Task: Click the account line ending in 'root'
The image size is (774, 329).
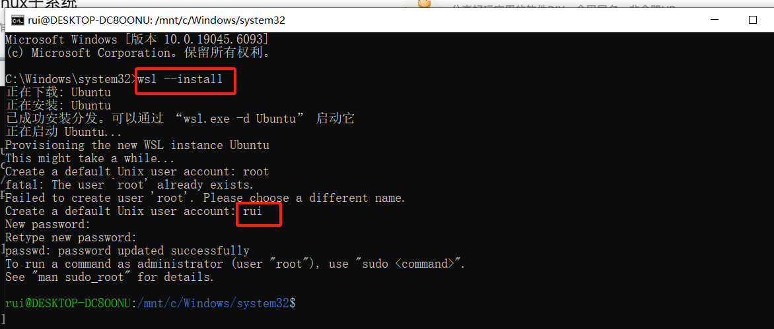Action: [137, 172]
